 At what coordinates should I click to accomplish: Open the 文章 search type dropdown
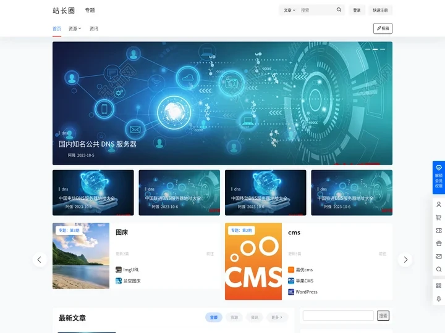point(289,10)
